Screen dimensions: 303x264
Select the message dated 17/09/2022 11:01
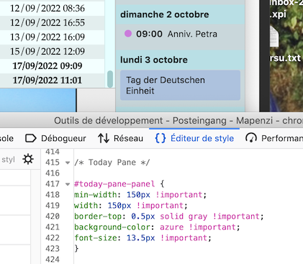[48, 81]
